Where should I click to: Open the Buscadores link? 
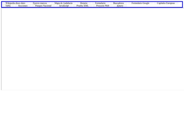pyautogui.click(x=119, y=3)
